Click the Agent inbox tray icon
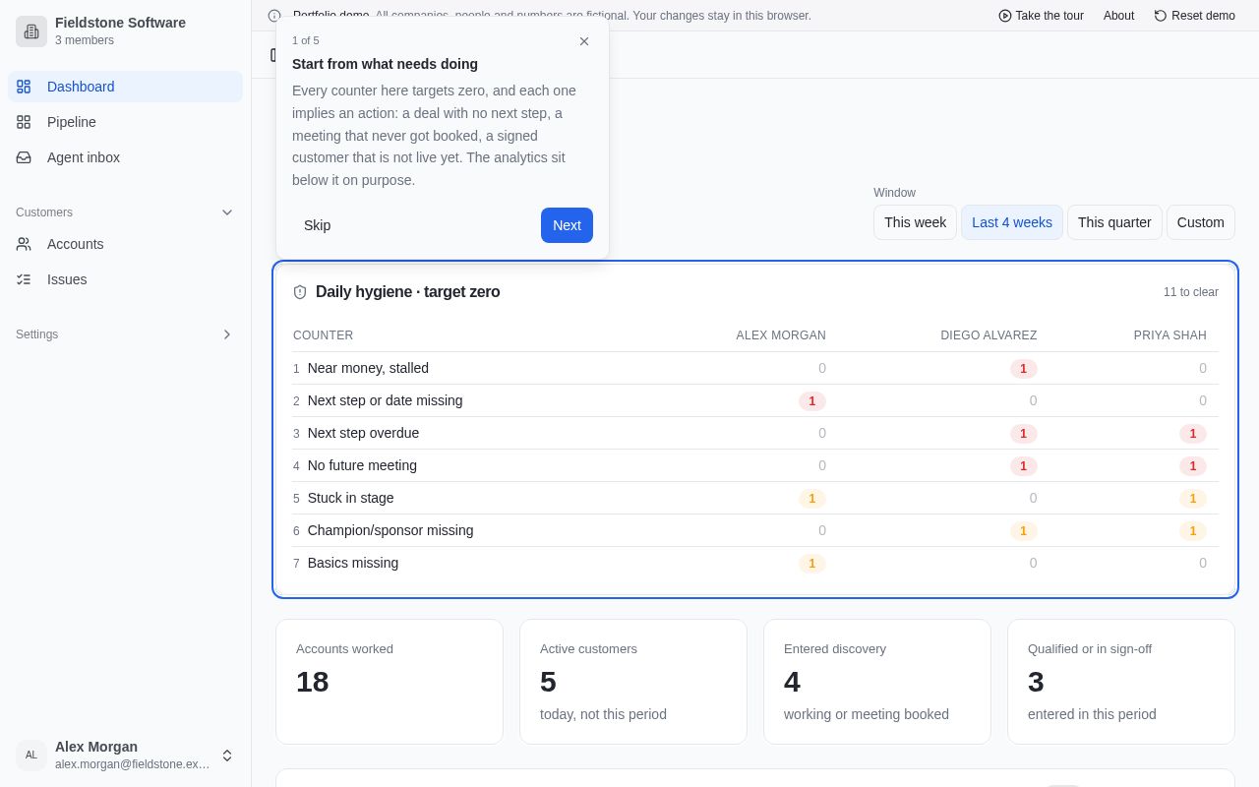This screenshot has width=1259, height=787. pyautogui.click(x=24, y=157)
